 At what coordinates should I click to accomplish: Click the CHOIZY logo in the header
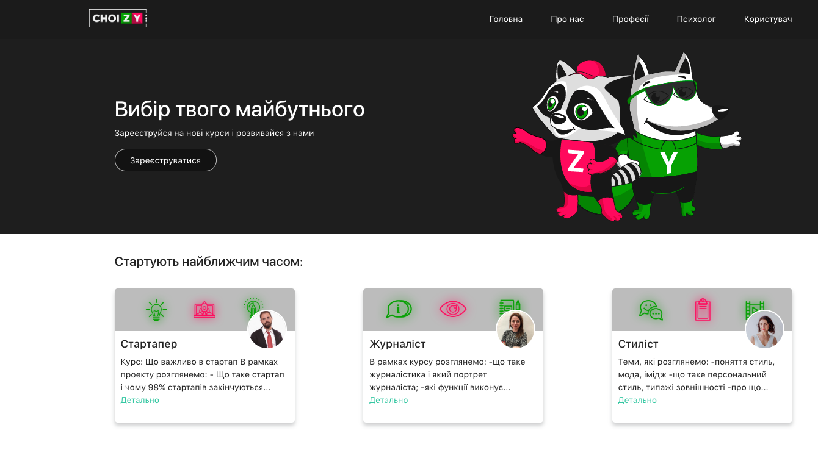(118, 18)
